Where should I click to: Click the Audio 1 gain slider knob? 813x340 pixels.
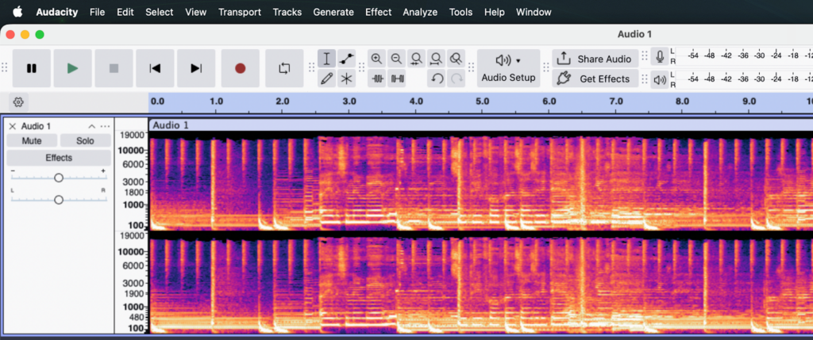coord(58,178)
